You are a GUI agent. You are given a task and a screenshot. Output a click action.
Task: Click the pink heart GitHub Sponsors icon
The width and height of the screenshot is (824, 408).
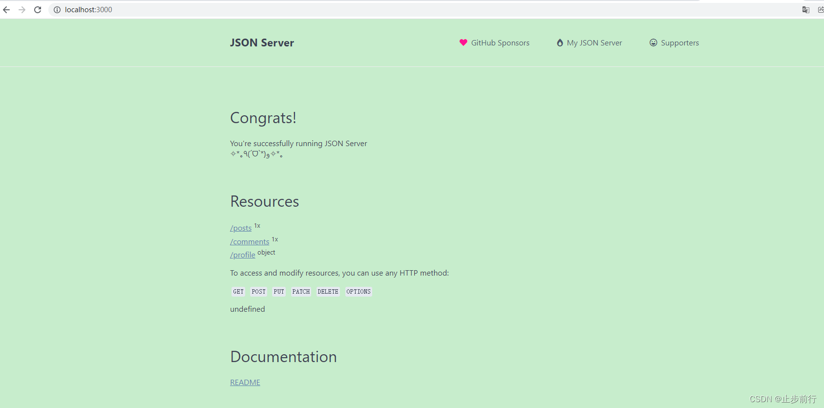[464, 43]
